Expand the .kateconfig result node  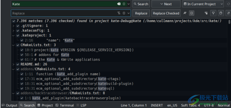point(14,31)
